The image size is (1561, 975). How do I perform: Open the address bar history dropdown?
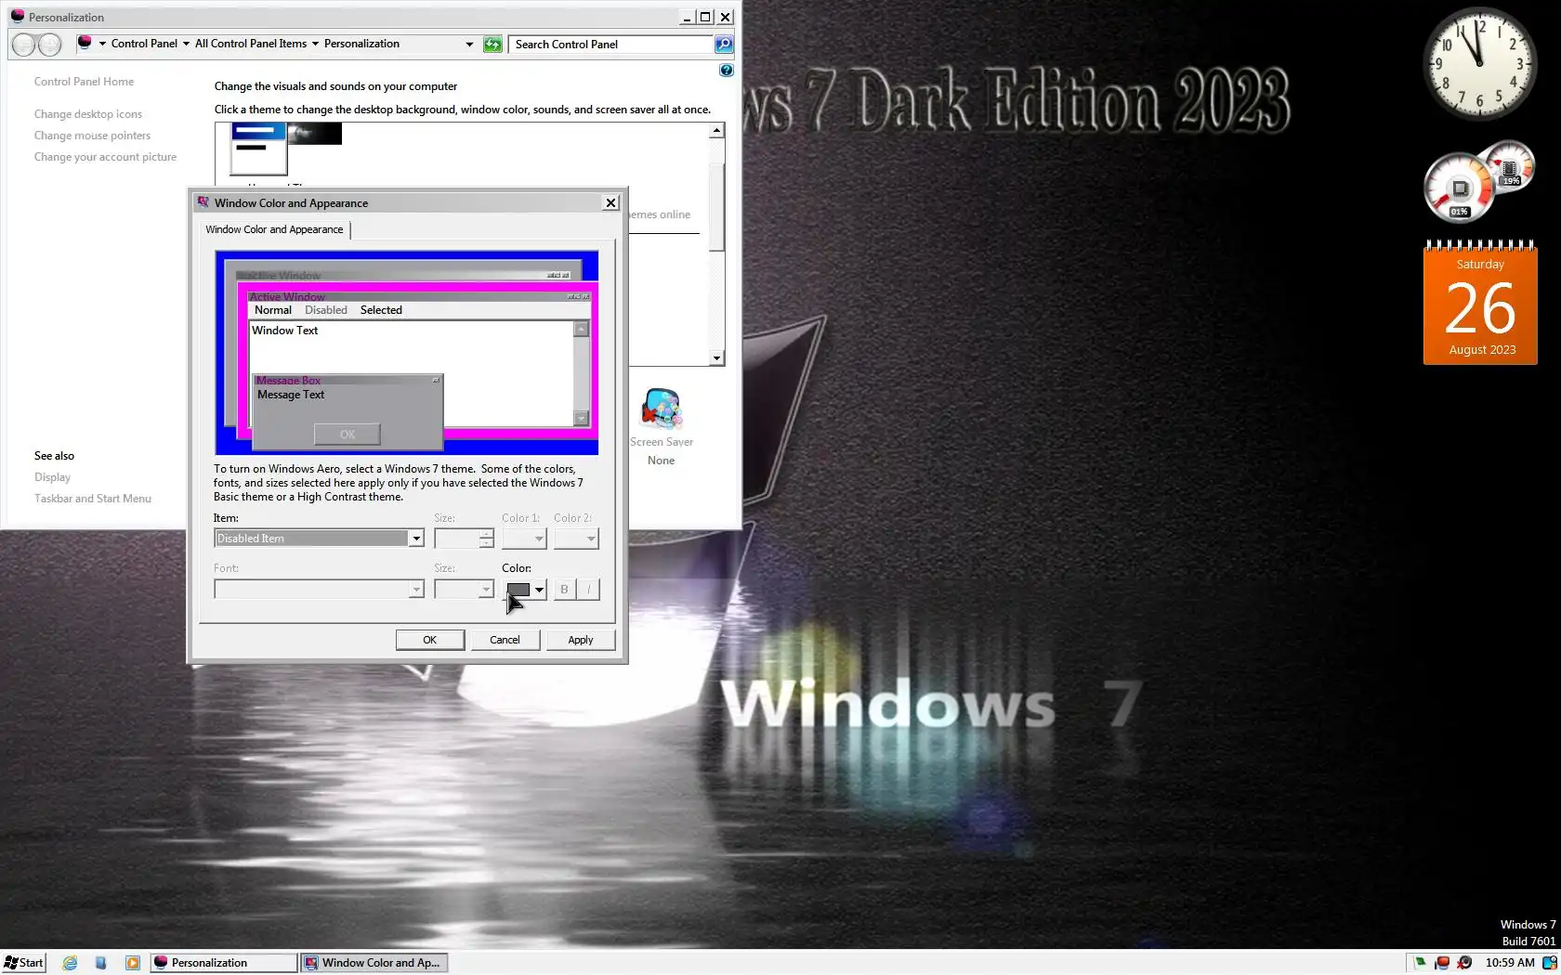[469, 44]
